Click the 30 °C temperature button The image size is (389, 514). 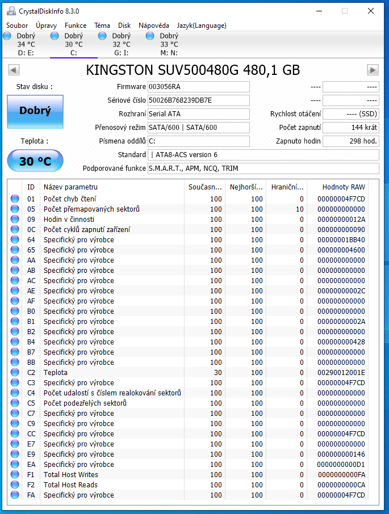pos(35,161)
